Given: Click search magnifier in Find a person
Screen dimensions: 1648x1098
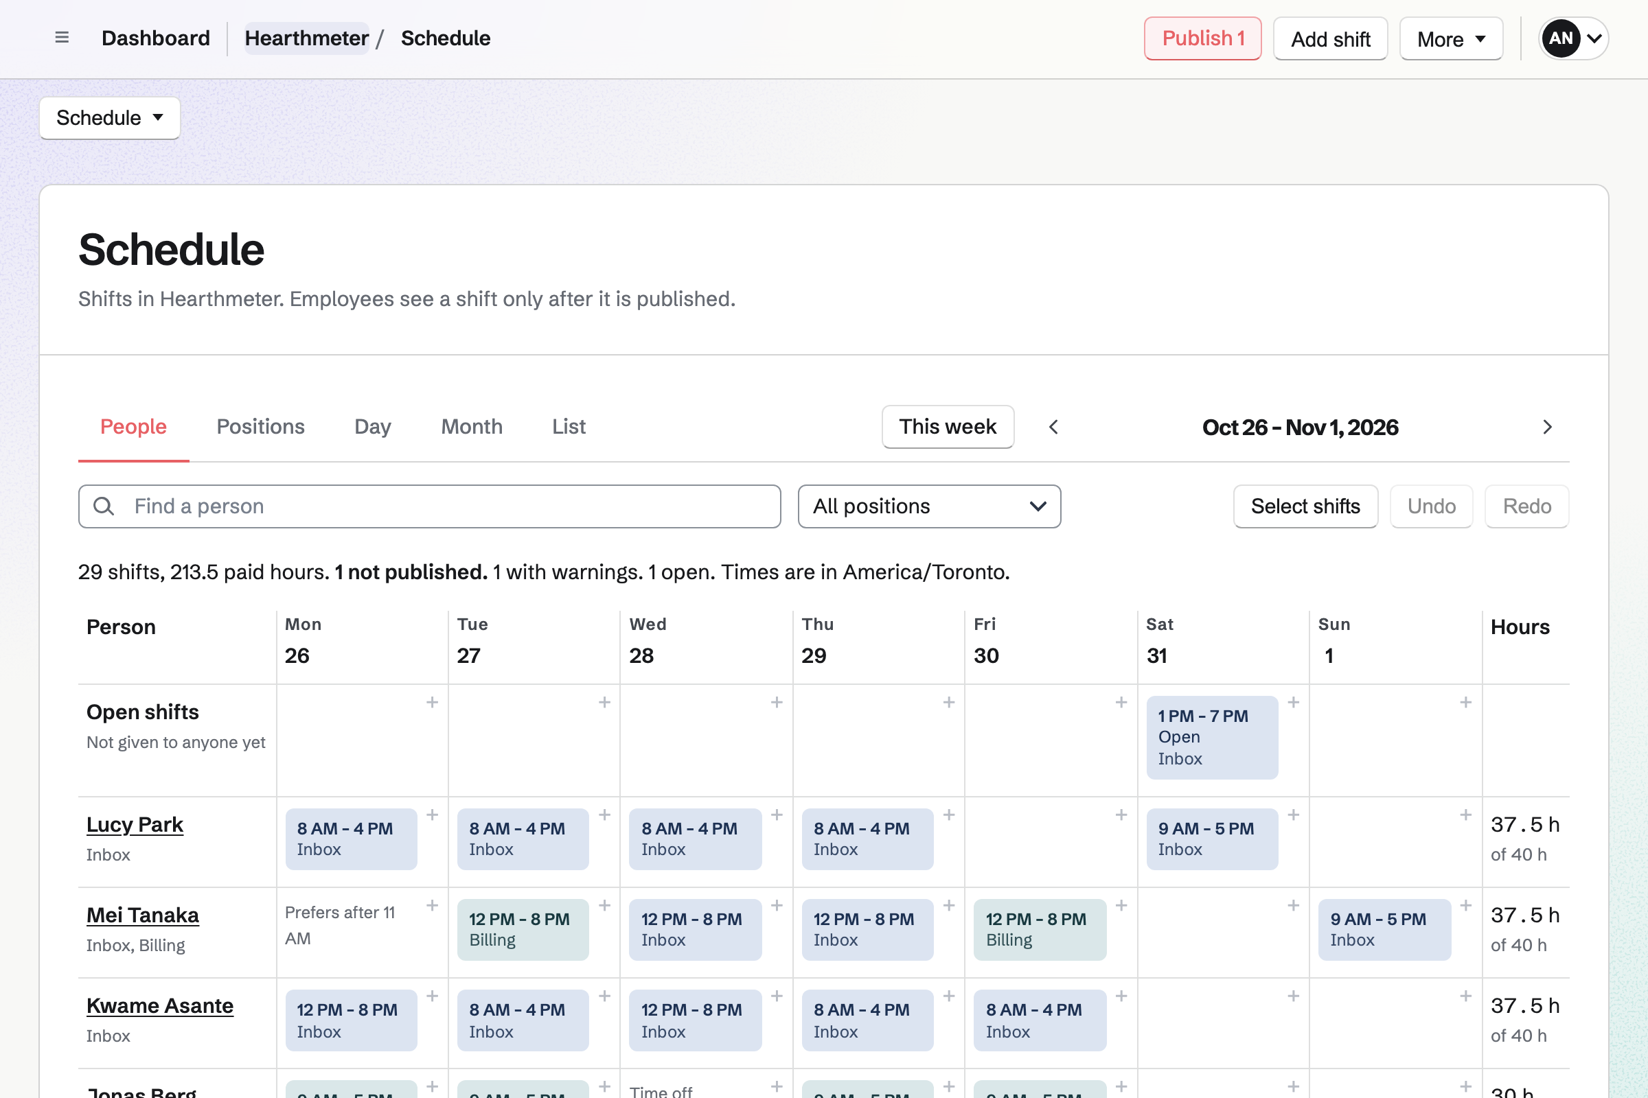Looking at the screenshot, I should pyautogui.click(x=104, y=506).
